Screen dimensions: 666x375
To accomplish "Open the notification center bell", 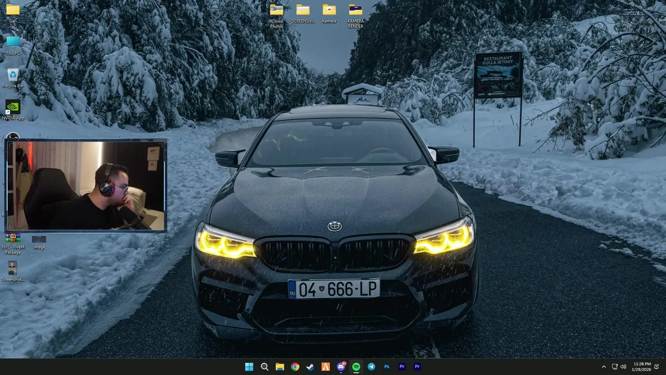I will pos(657,367).
